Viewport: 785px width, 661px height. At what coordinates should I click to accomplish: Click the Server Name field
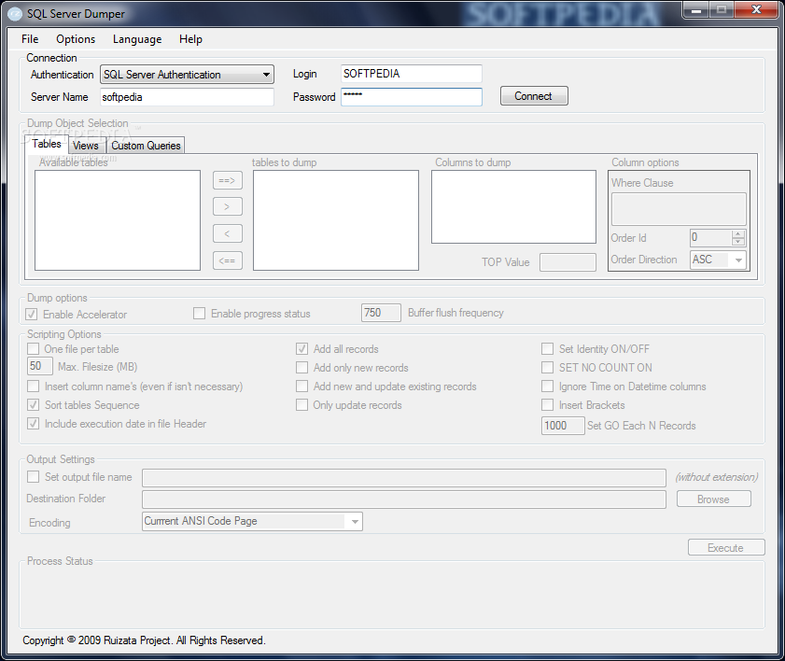coord(187,97)
